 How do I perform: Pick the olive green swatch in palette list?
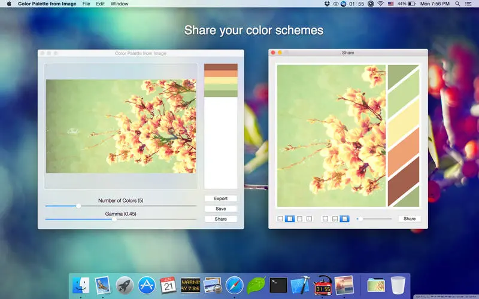point(220,94)
